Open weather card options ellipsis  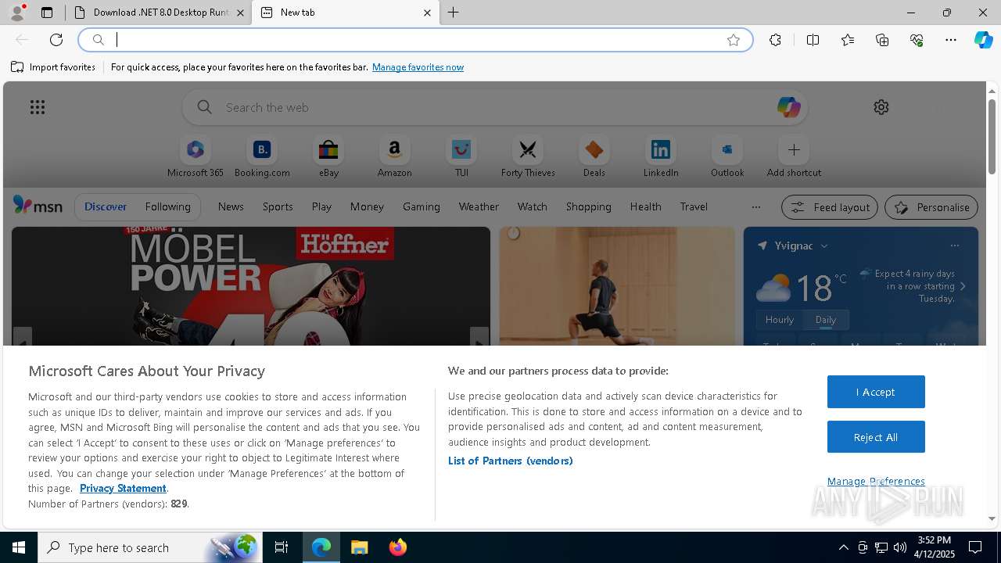[x=954, y=246]
